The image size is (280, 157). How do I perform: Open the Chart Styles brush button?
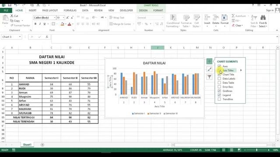209,69
